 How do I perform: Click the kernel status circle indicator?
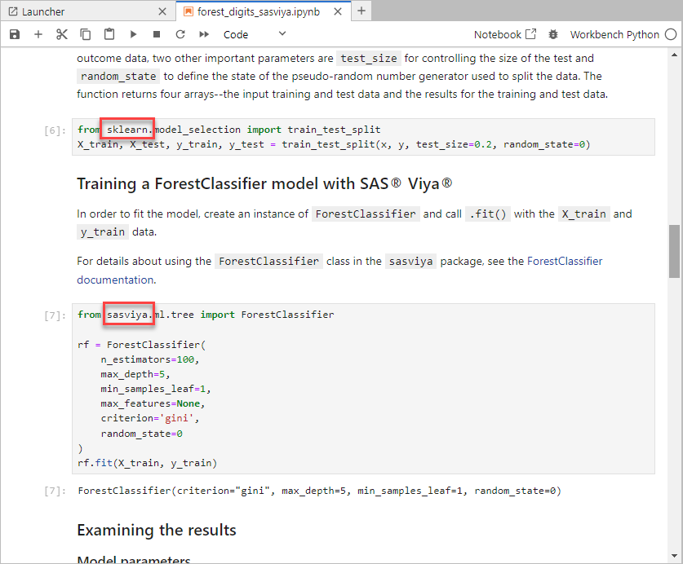coord(671,34)
